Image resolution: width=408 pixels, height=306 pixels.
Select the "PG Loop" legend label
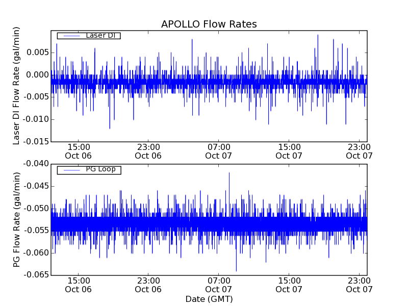click(100, 169)
